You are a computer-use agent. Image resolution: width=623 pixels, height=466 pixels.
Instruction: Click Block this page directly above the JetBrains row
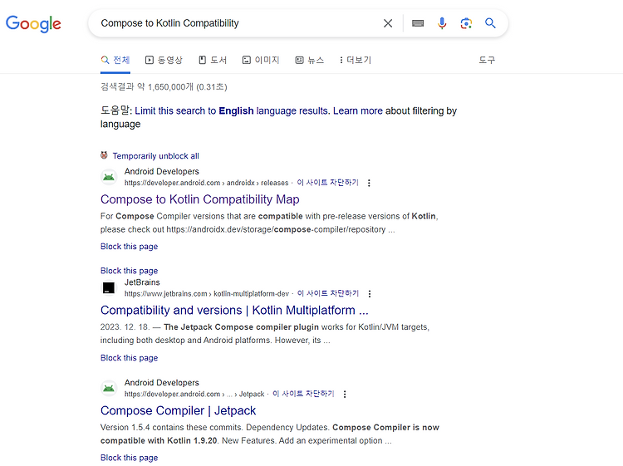(x=129, y=271)
